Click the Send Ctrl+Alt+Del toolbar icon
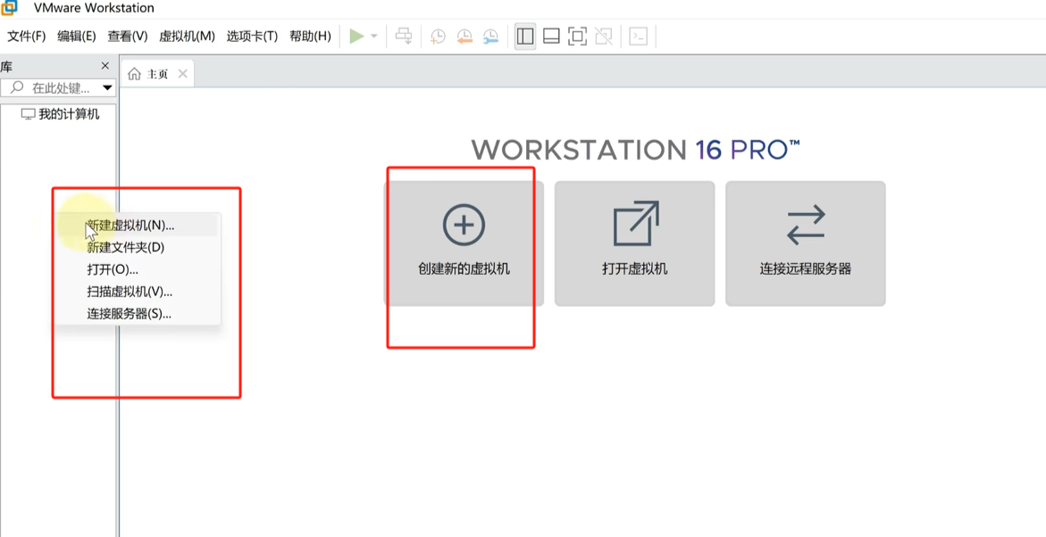The height and width of the screenshot is (537, 1046). coord(405,36)
